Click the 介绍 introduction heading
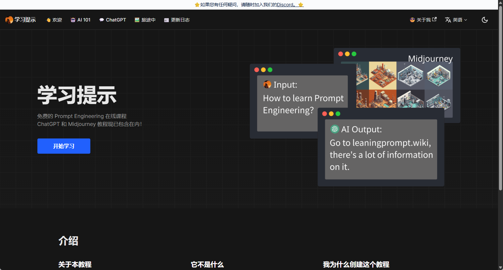503x270 pixels. [x=69, y=241]
